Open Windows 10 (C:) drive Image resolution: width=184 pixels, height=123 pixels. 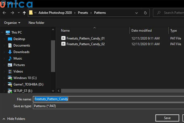coord(25,78)
